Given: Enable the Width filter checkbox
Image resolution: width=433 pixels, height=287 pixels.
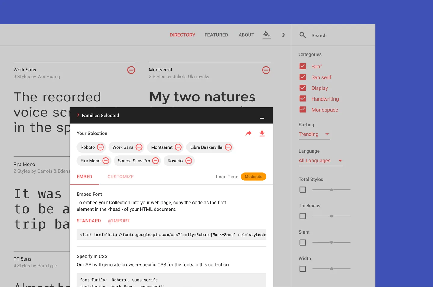Looking at the screenshot, I should [303, 269].
